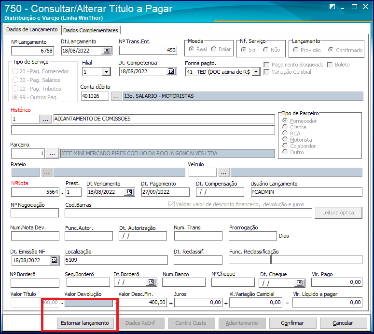Open calendar picker for Dt.Borderô
This screenshot has width=374, height=334.
click(152, 282)
